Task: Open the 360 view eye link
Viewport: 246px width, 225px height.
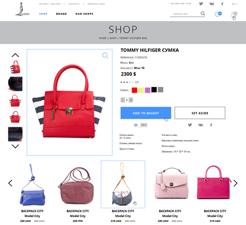Action: tap(141, 125)
